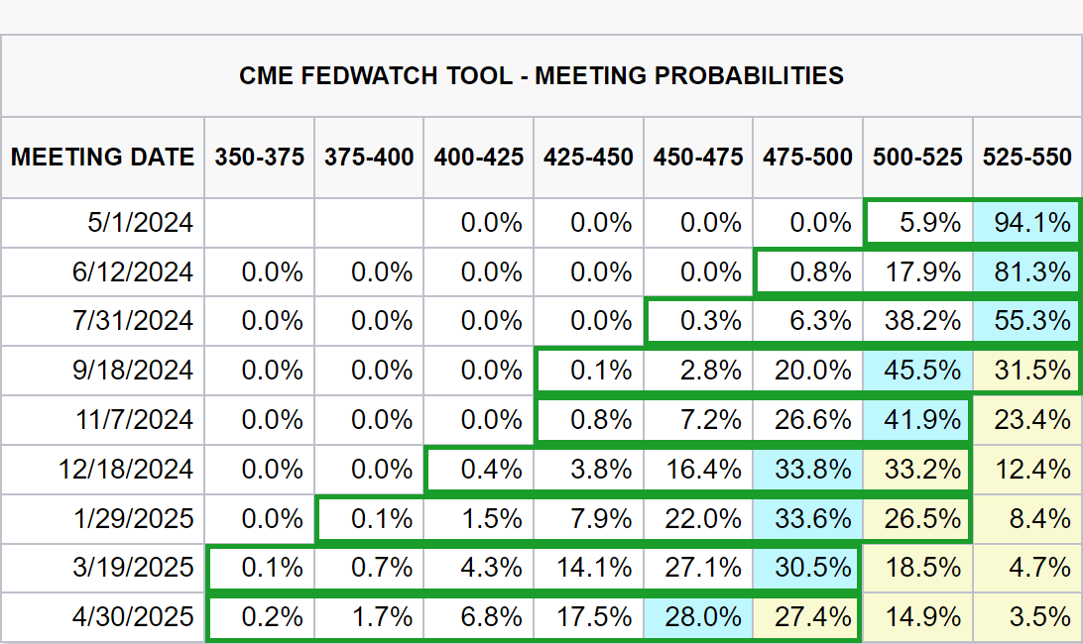
Task: Click the CME FedWatch Tool table title
Action: [x=541, y=76]
